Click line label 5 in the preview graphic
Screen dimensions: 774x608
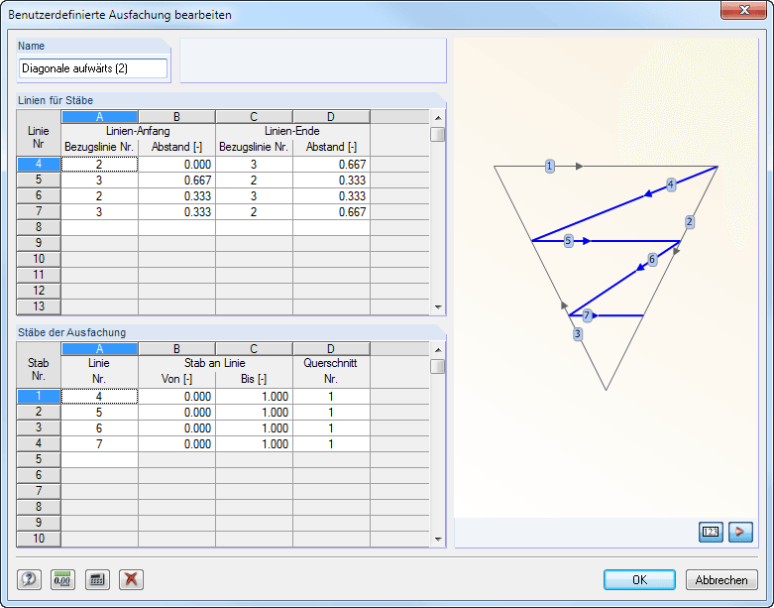point(568,241)
